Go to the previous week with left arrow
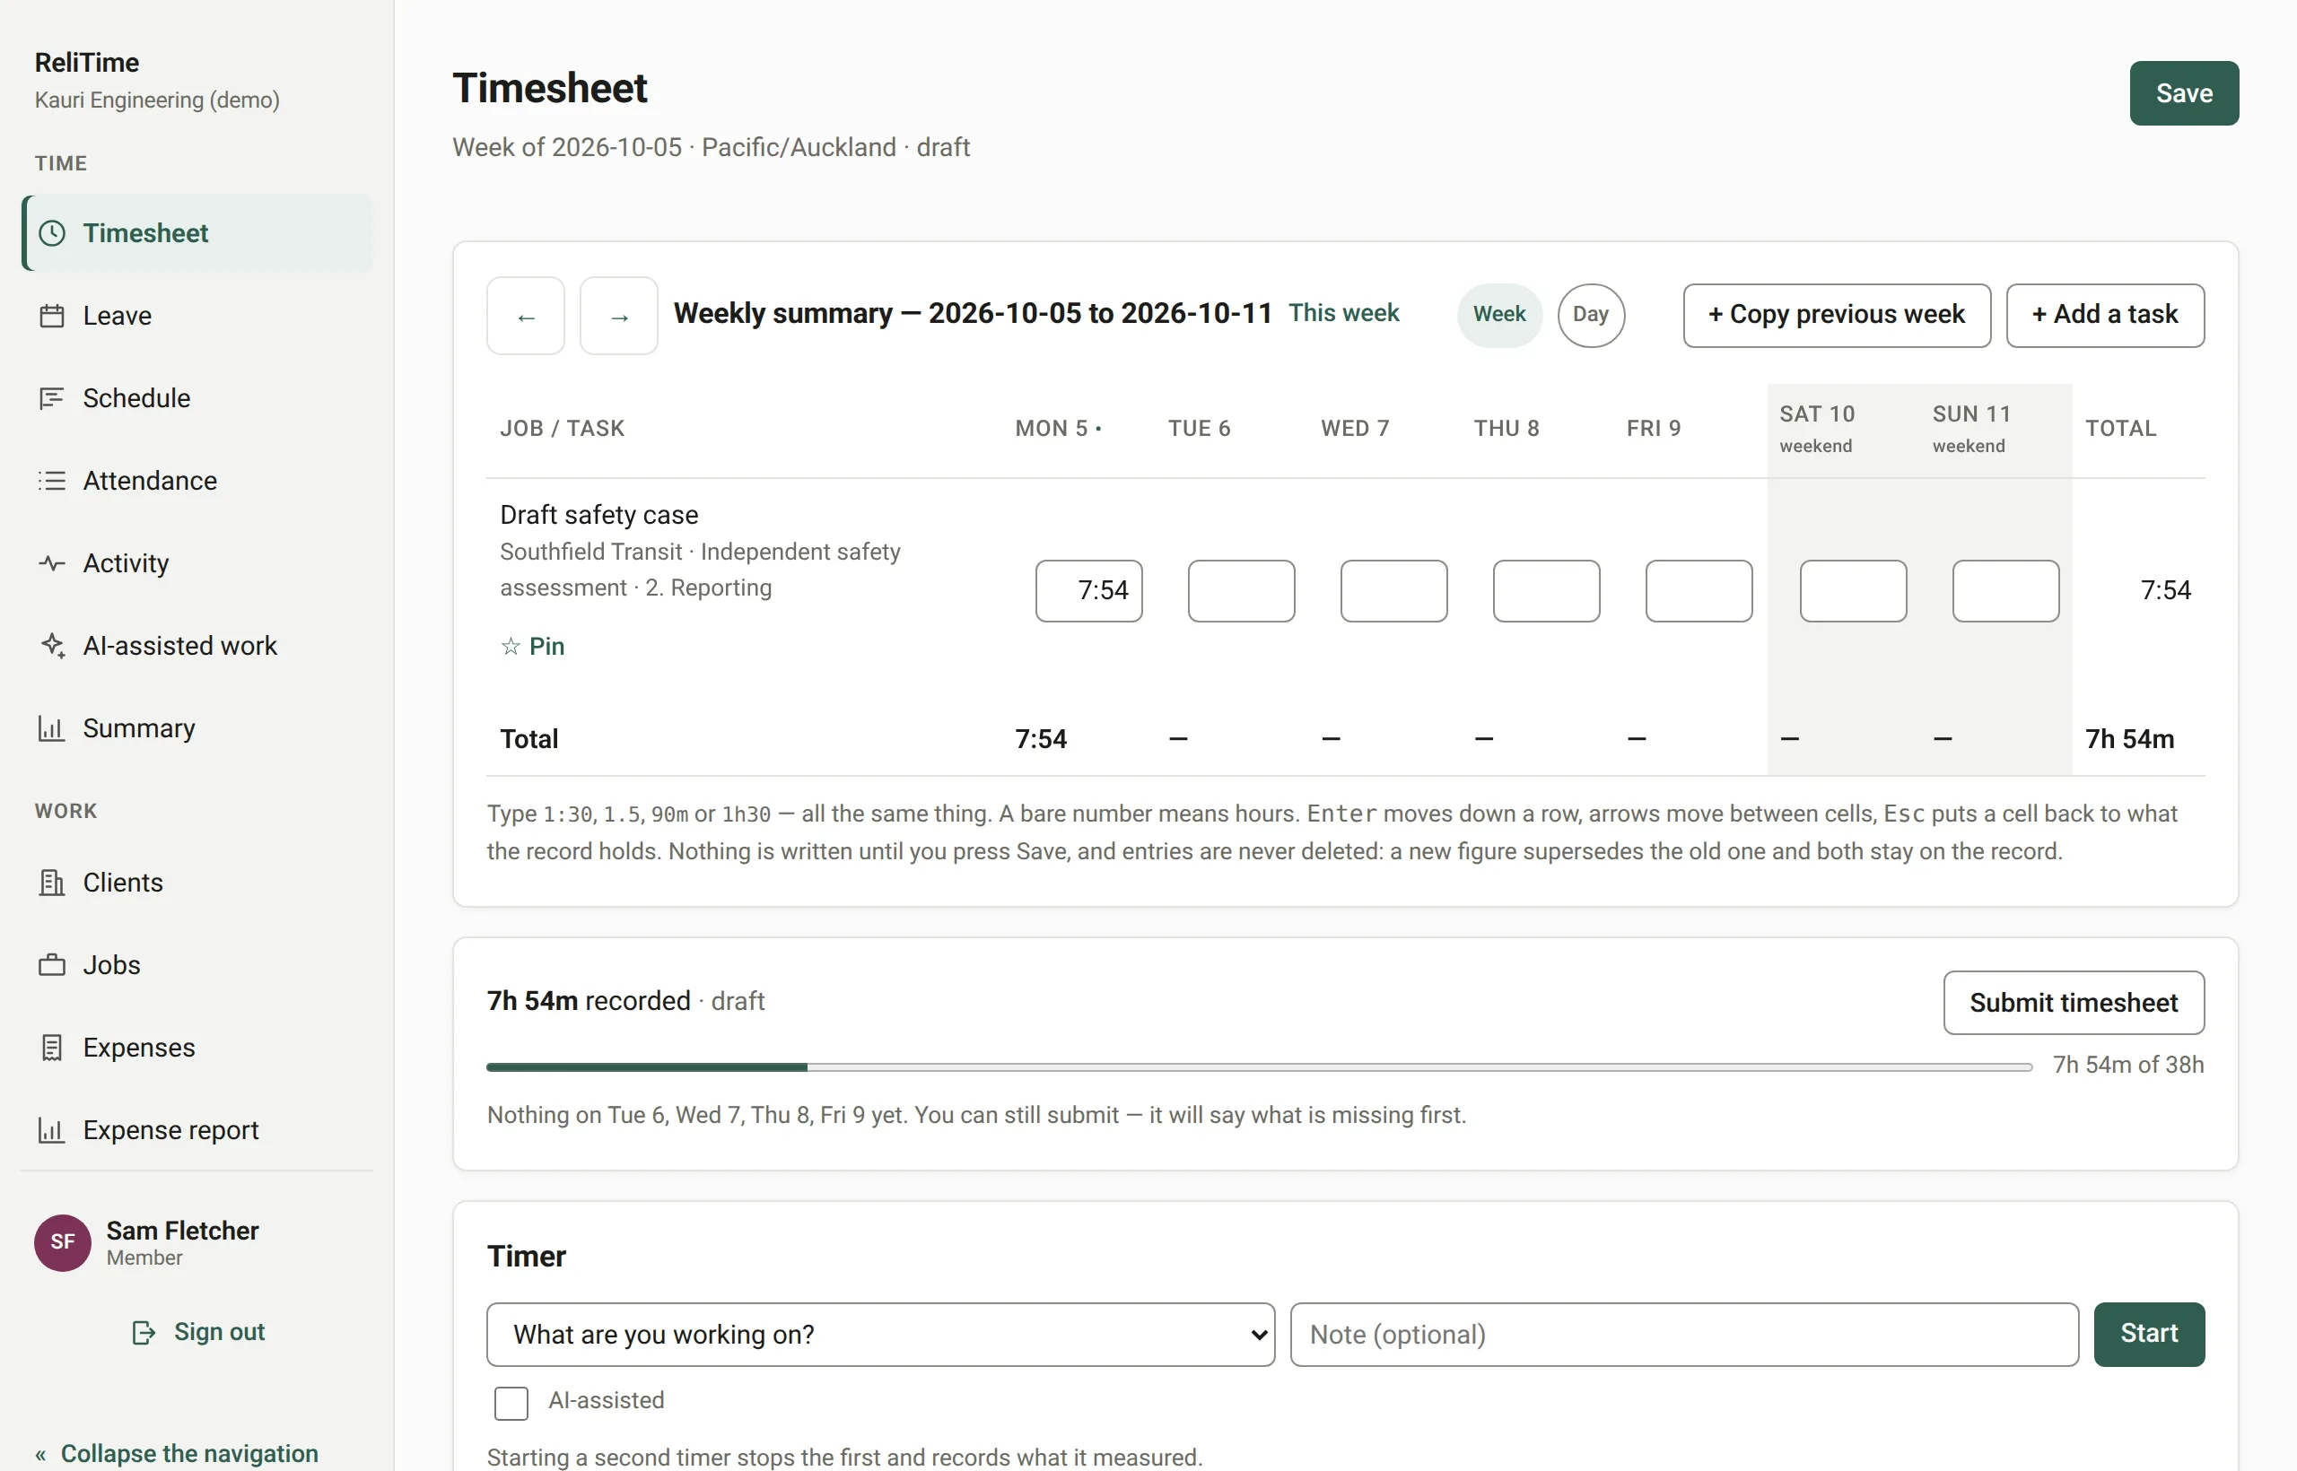Viewport: 2297px width, 1471px height. [526, 316]
